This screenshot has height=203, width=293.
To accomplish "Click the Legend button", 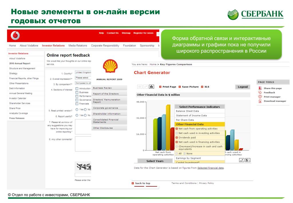I will pos(243,87).
